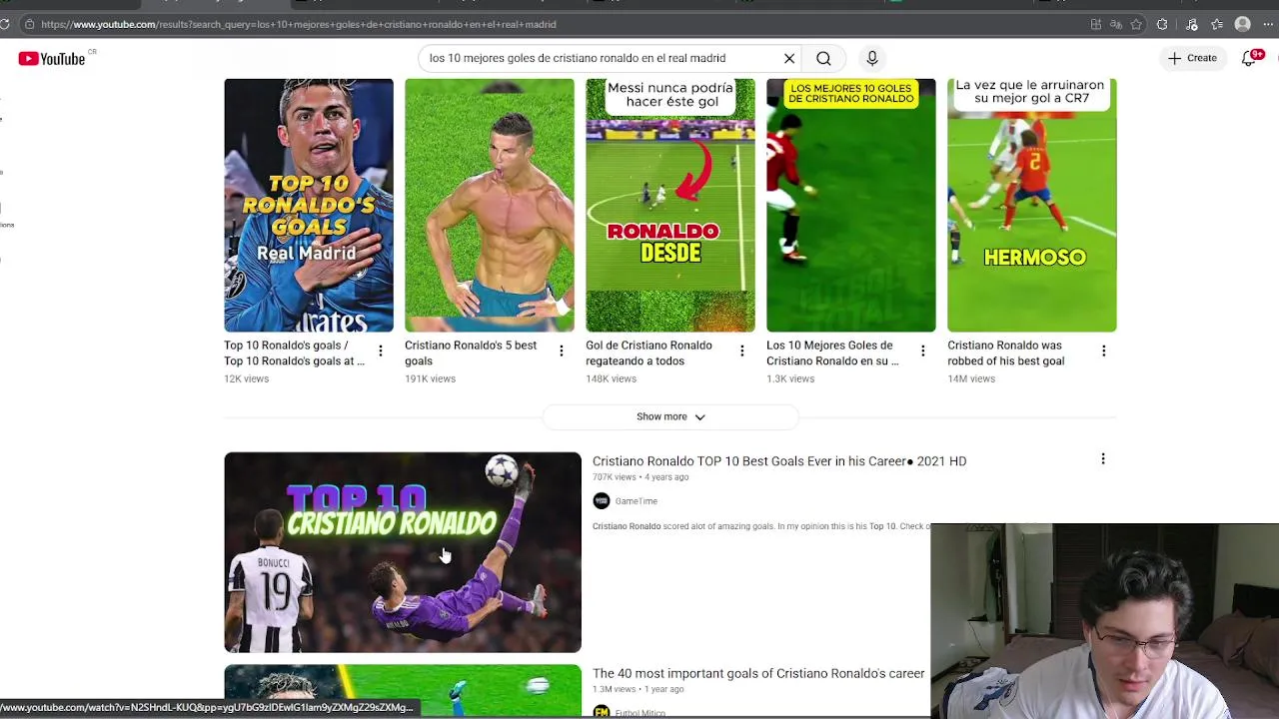Open the 'Hermoso' CR7 short thumbnail
Viewport: 1279px width, 719px height.
(x=1032, y=205)
